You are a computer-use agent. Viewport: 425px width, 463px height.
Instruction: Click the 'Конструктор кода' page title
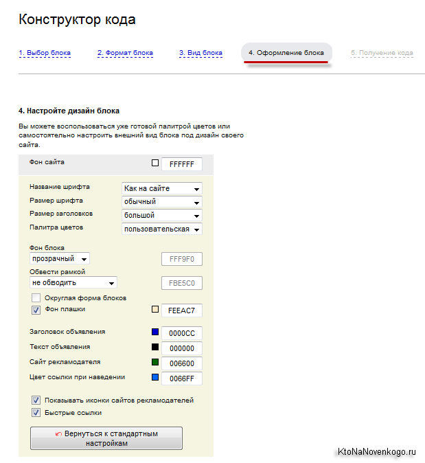77,19
